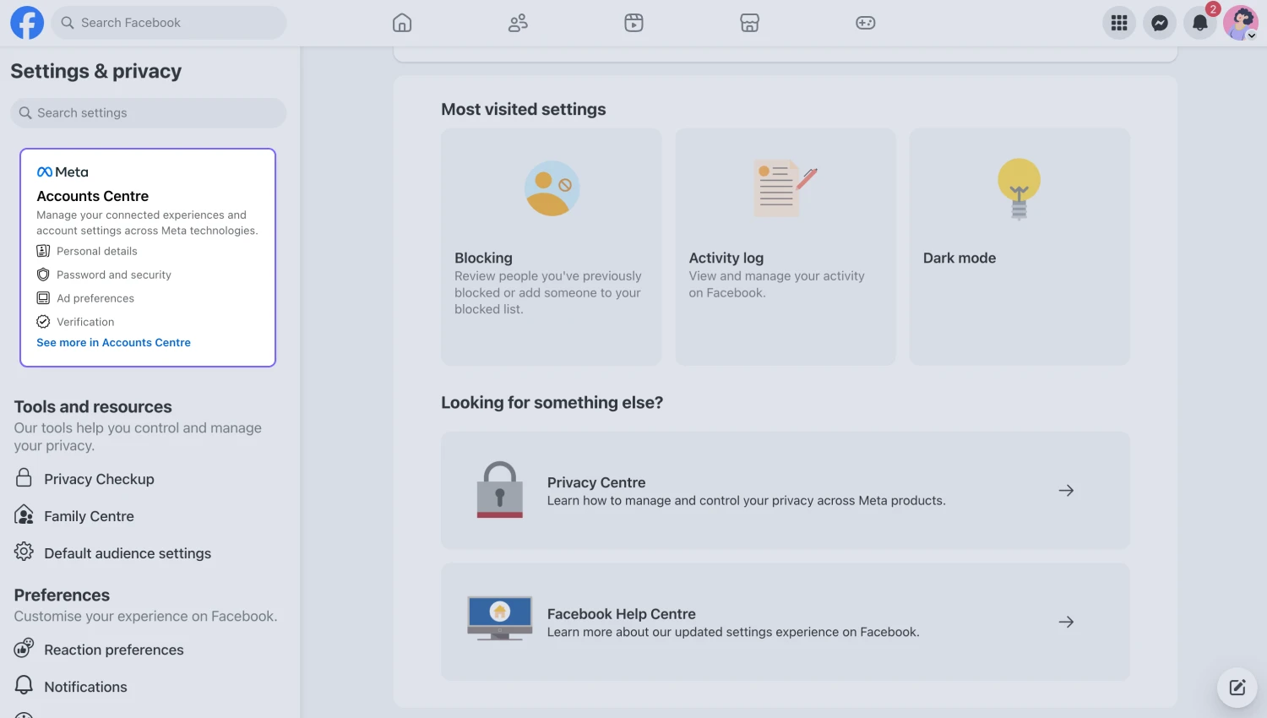Open the Gaming icon
The height and width of the screenshot is (718, 1267).
coord(865,23)
